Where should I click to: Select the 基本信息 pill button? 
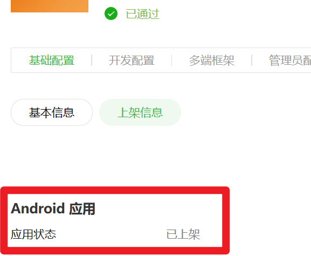coord(52,112)
